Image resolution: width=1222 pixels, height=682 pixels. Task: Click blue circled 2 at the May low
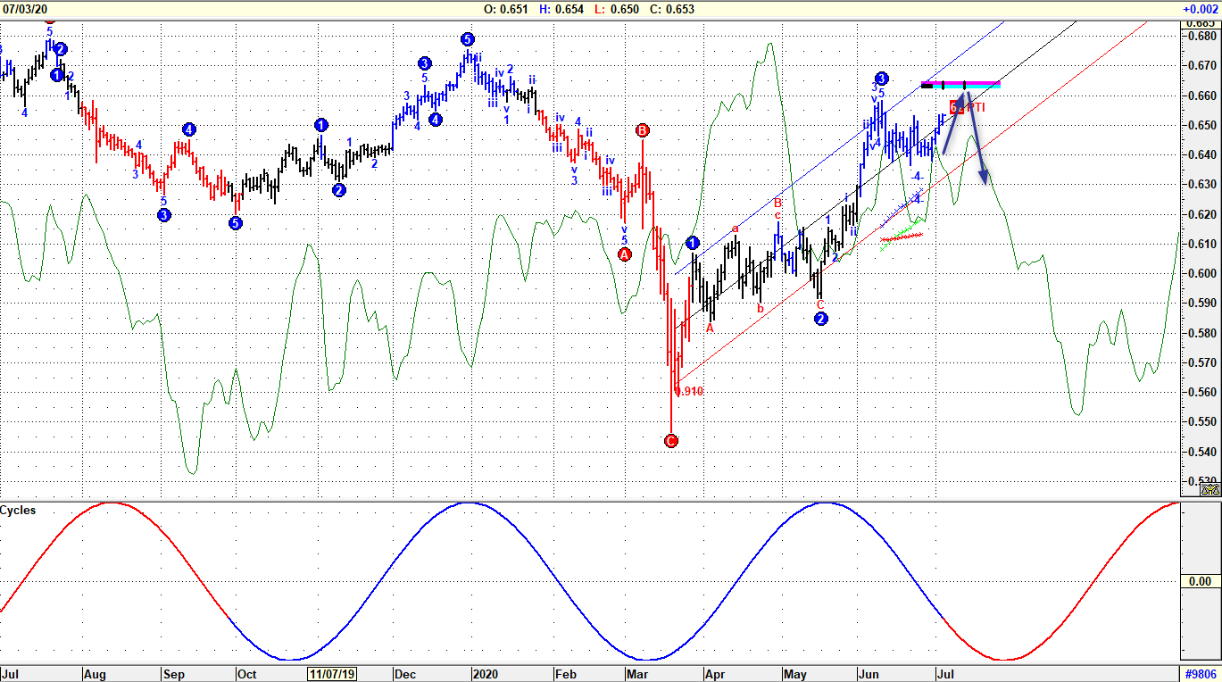coord(821,318)
